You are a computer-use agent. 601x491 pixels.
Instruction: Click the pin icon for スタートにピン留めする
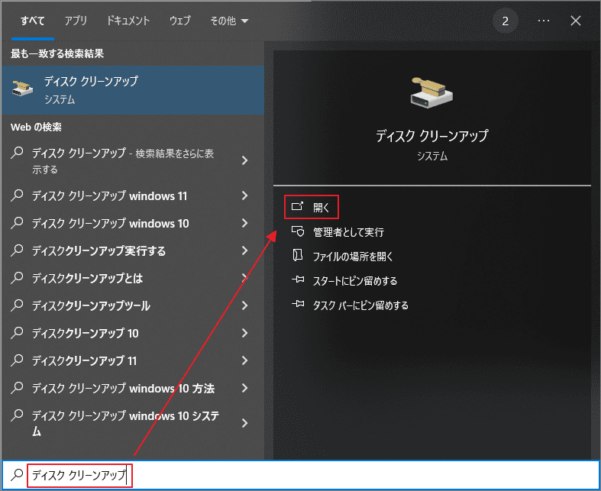(297, 279)
